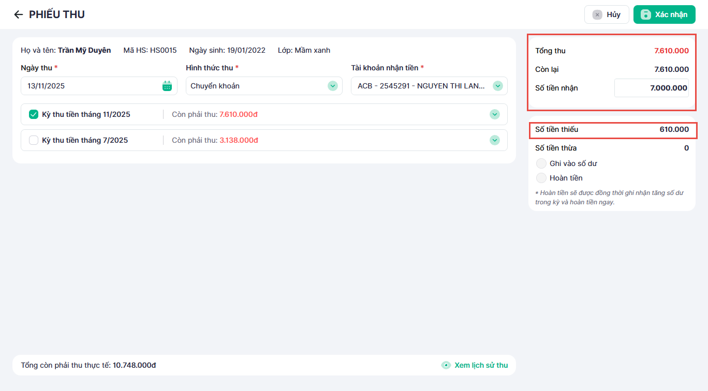
Task: Click the eye icon for Xem lịch sử thu
Action: tap(446, 365)
